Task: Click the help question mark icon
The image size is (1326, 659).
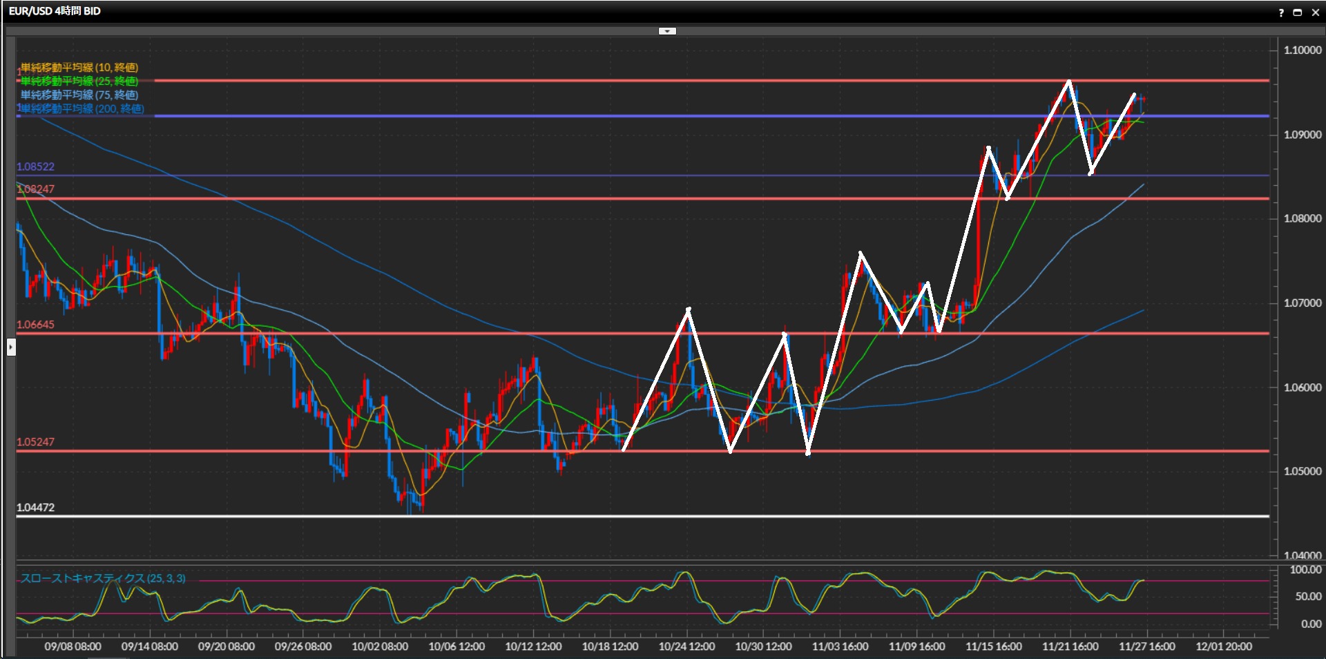Action: 1281,12
